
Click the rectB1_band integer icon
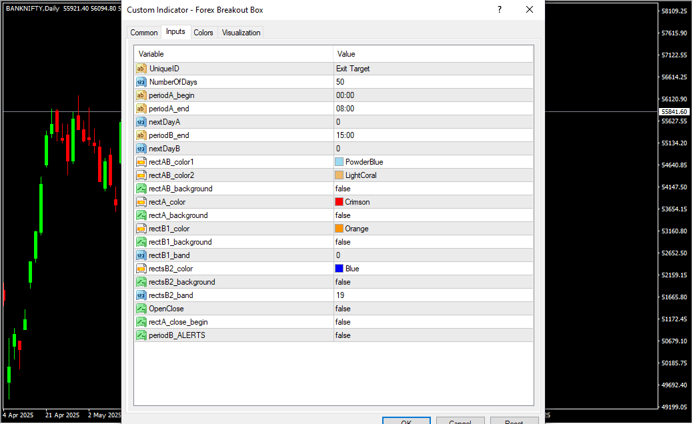tap(141, 255)
